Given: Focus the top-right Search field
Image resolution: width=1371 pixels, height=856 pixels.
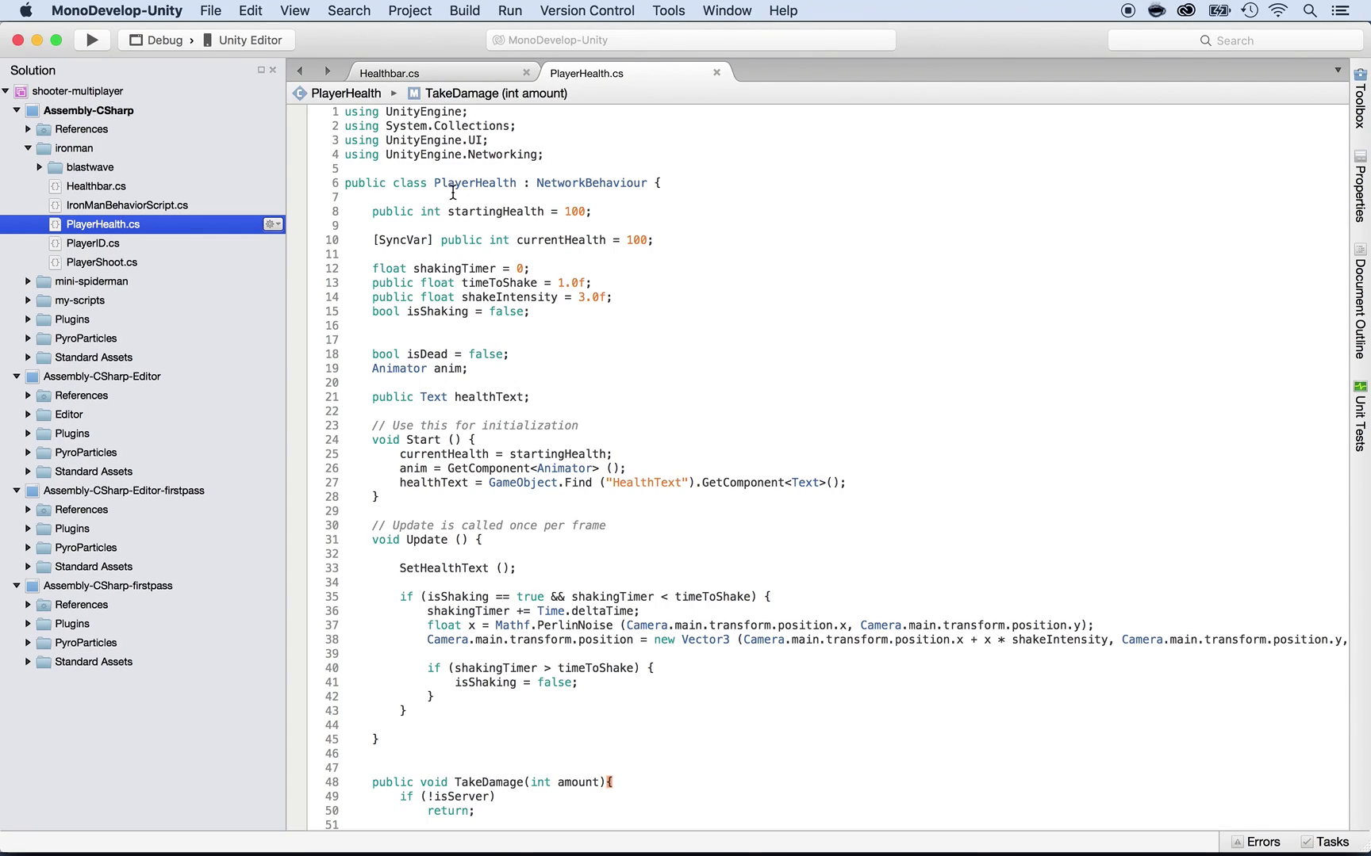Looking at the screenshot, I should point(1235,40).
